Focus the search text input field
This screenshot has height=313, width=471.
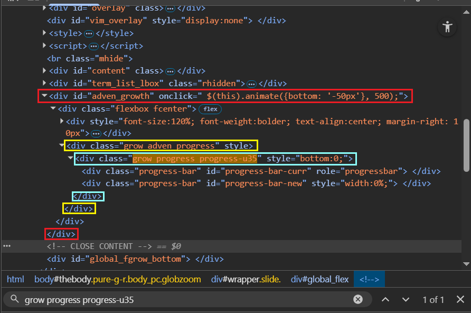click(185, 300)
